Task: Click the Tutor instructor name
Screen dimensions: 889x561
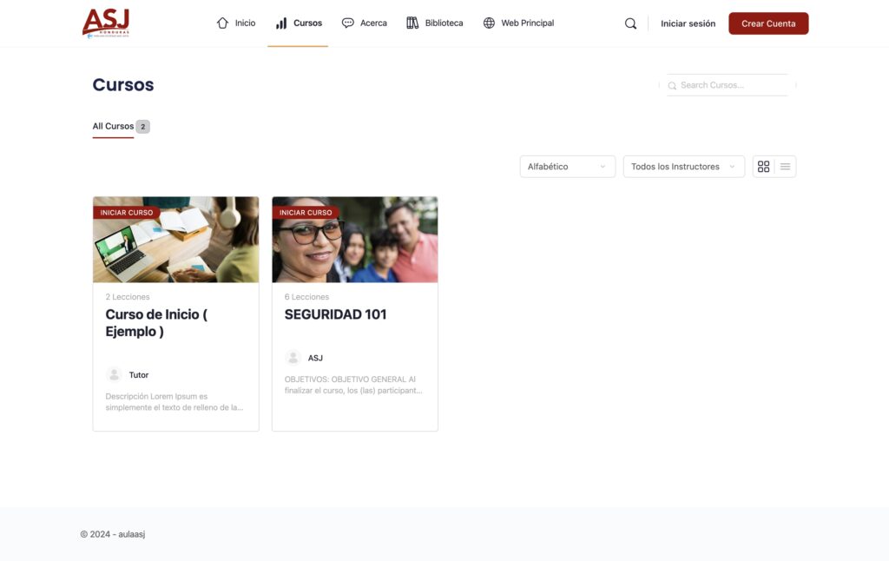Action: point(138,375)
